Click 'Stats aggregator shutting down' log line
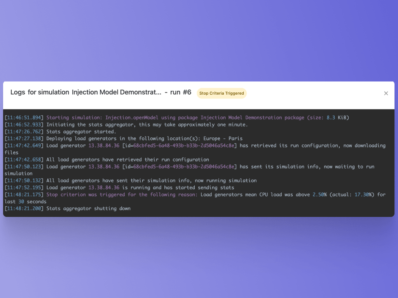Image resolution: width=398 pixels, height=298 pixels. [x=88, y=208]
